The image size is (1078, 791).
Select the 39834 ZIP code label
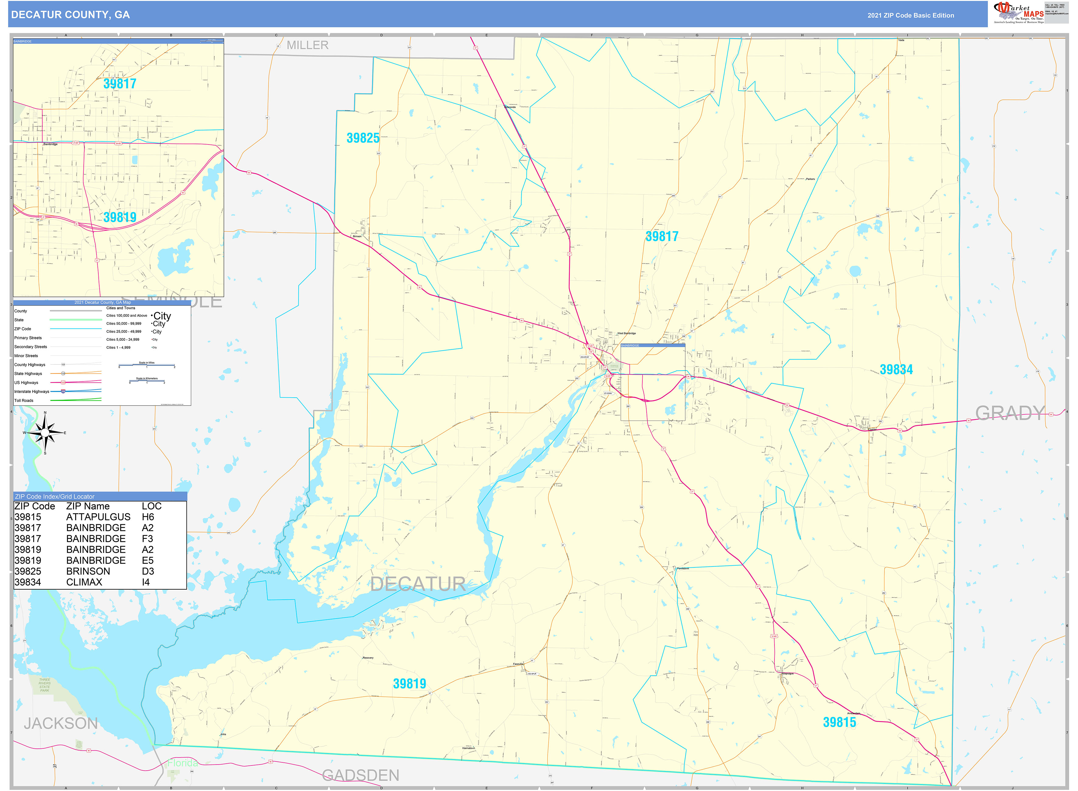click(x=896, y=369)
